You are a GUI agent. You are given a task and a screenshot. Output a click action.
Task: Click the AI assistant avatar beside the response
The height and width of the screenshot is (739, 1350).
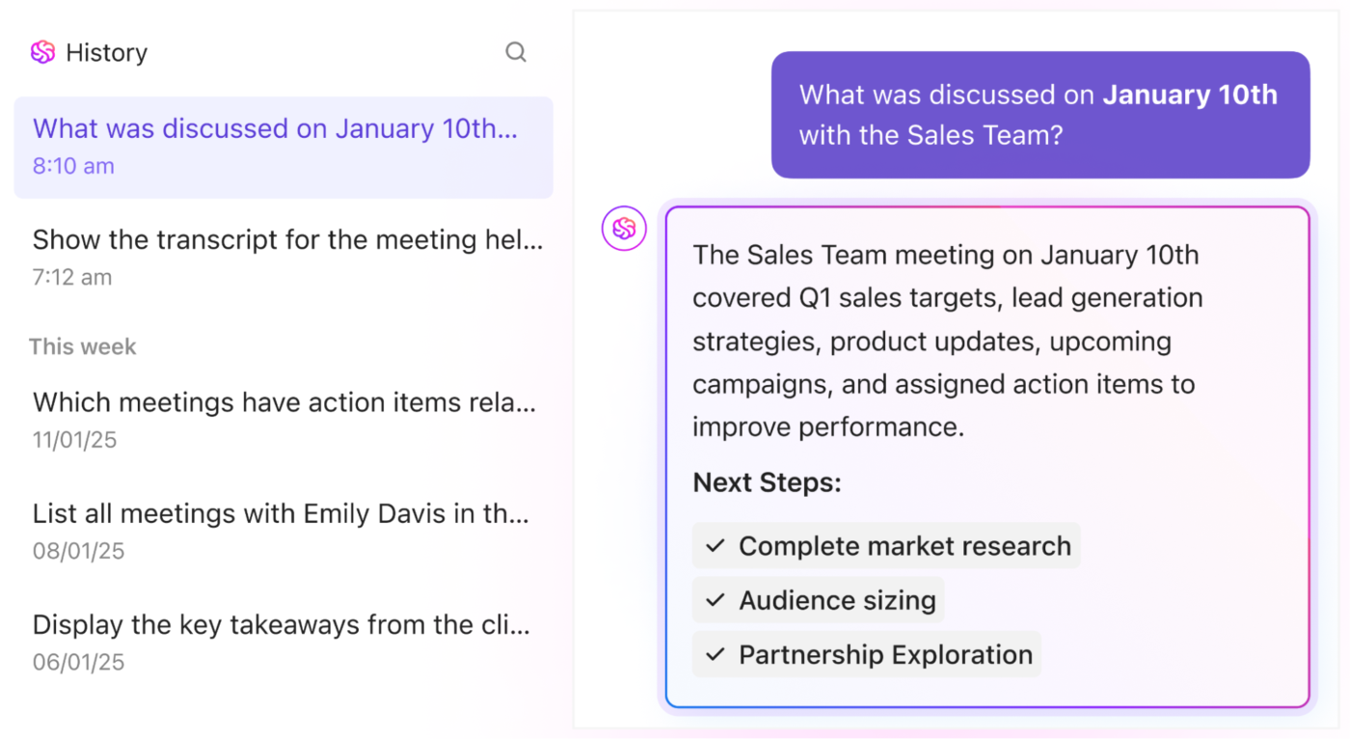[624, 229]
